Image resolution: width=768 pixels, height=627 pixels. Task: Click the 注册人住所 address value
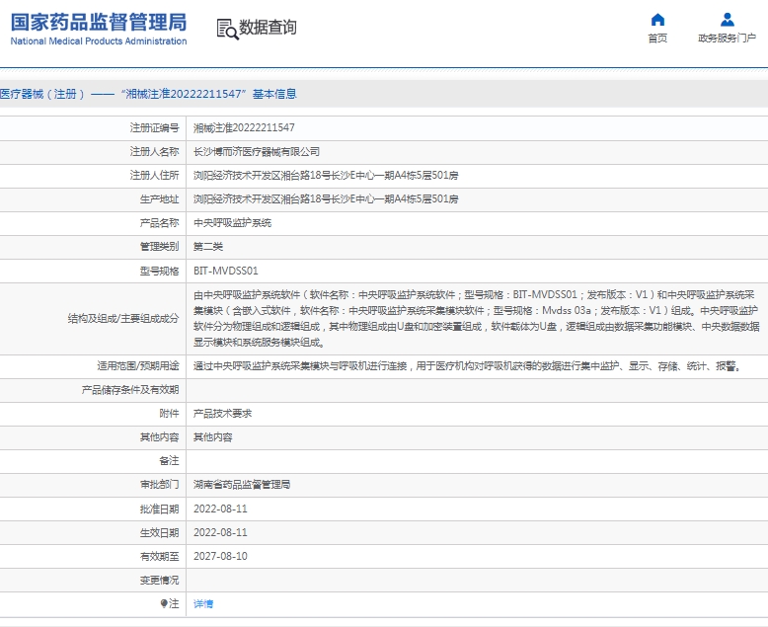pyautogui.click(x=326, y=176)
